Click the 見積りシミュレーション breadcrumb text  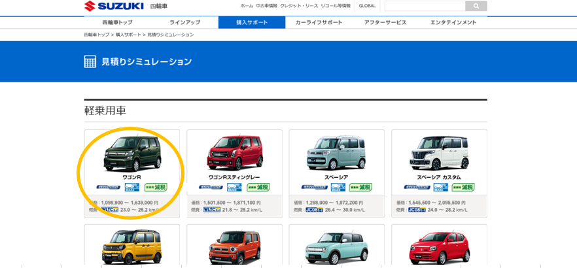(x=170, y=35)
